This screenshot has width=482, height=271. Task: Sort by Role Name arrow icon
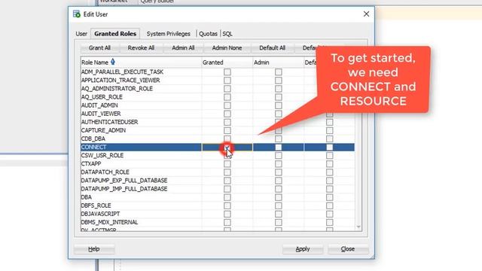click(x=113, y=62)
